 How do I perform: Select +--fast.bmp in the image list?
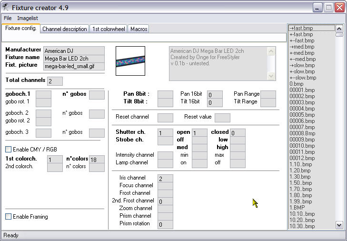pyautogui.click(x=312, y=40)
